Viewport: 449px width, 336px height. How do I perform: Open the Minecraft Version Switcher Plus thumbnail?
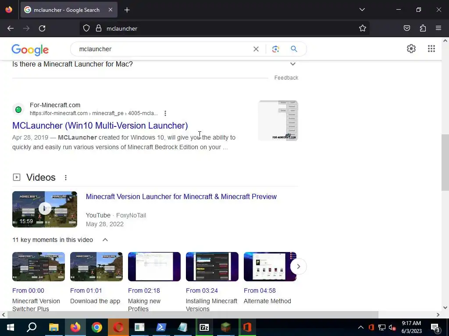coord(39,266)
